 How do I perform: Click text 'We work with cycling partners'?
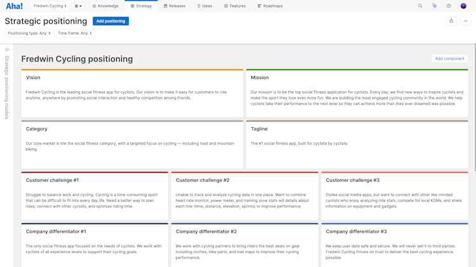(202, 246)
